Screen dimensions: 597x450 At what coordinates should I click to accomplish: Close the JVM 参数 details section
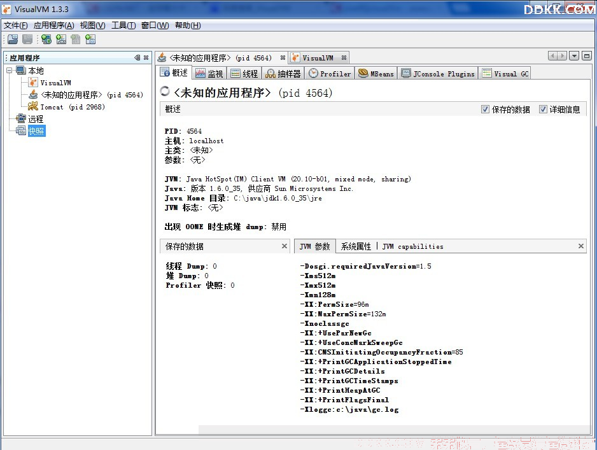pos(581,246)
